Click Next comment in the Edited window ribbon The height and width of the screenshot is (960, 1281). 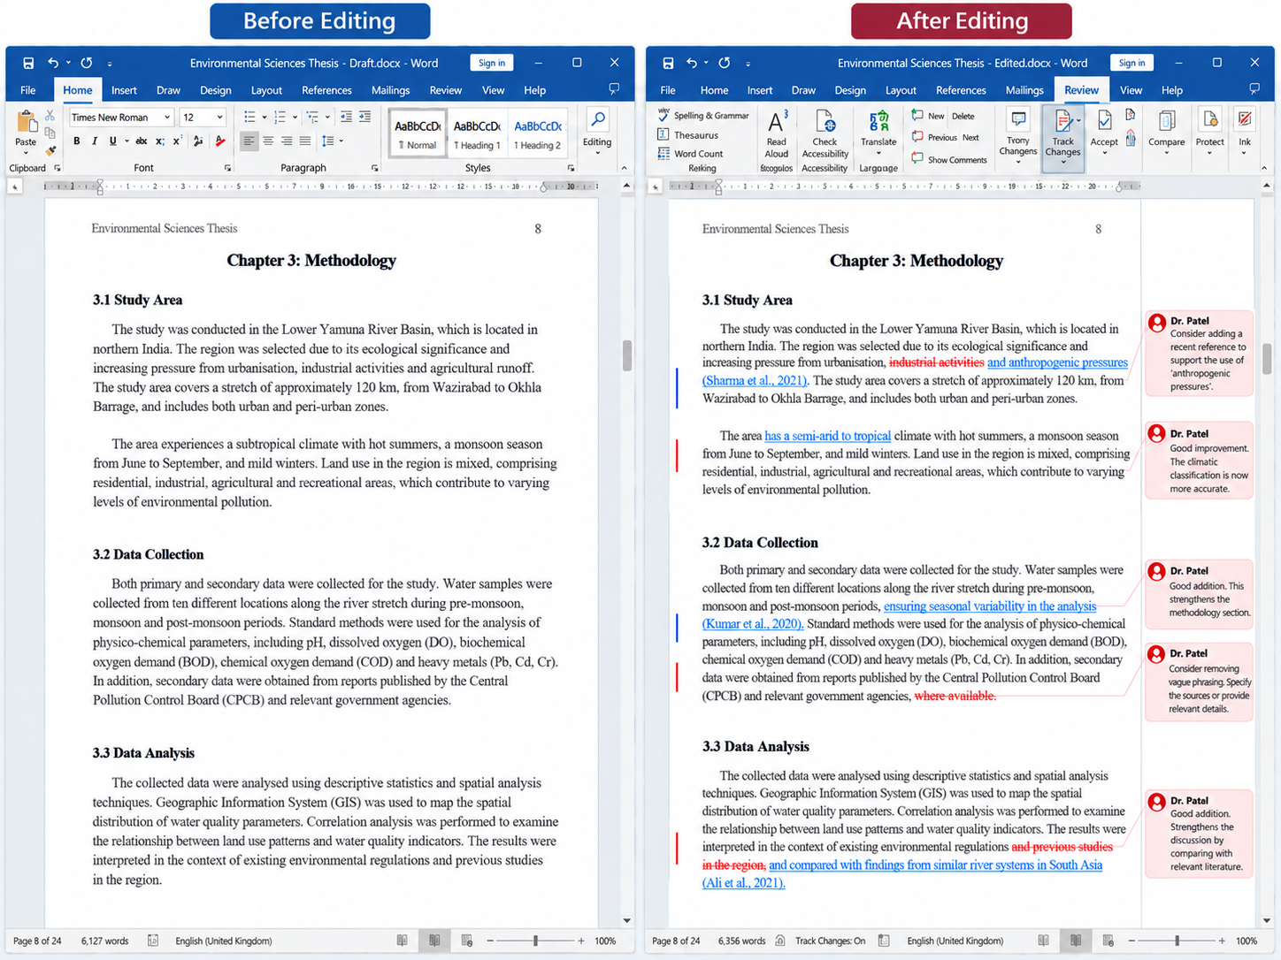pyautogui.click(x=970, y=138)
